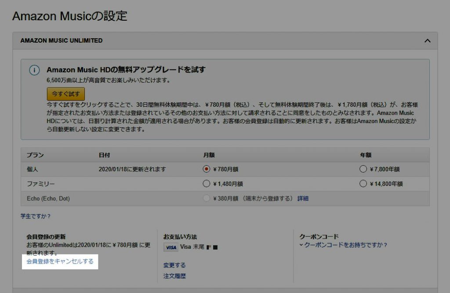Collapse the Amazon Music Unlimited section chevron
The height and width of the screenshot is (293, 450).
(427, 41)
